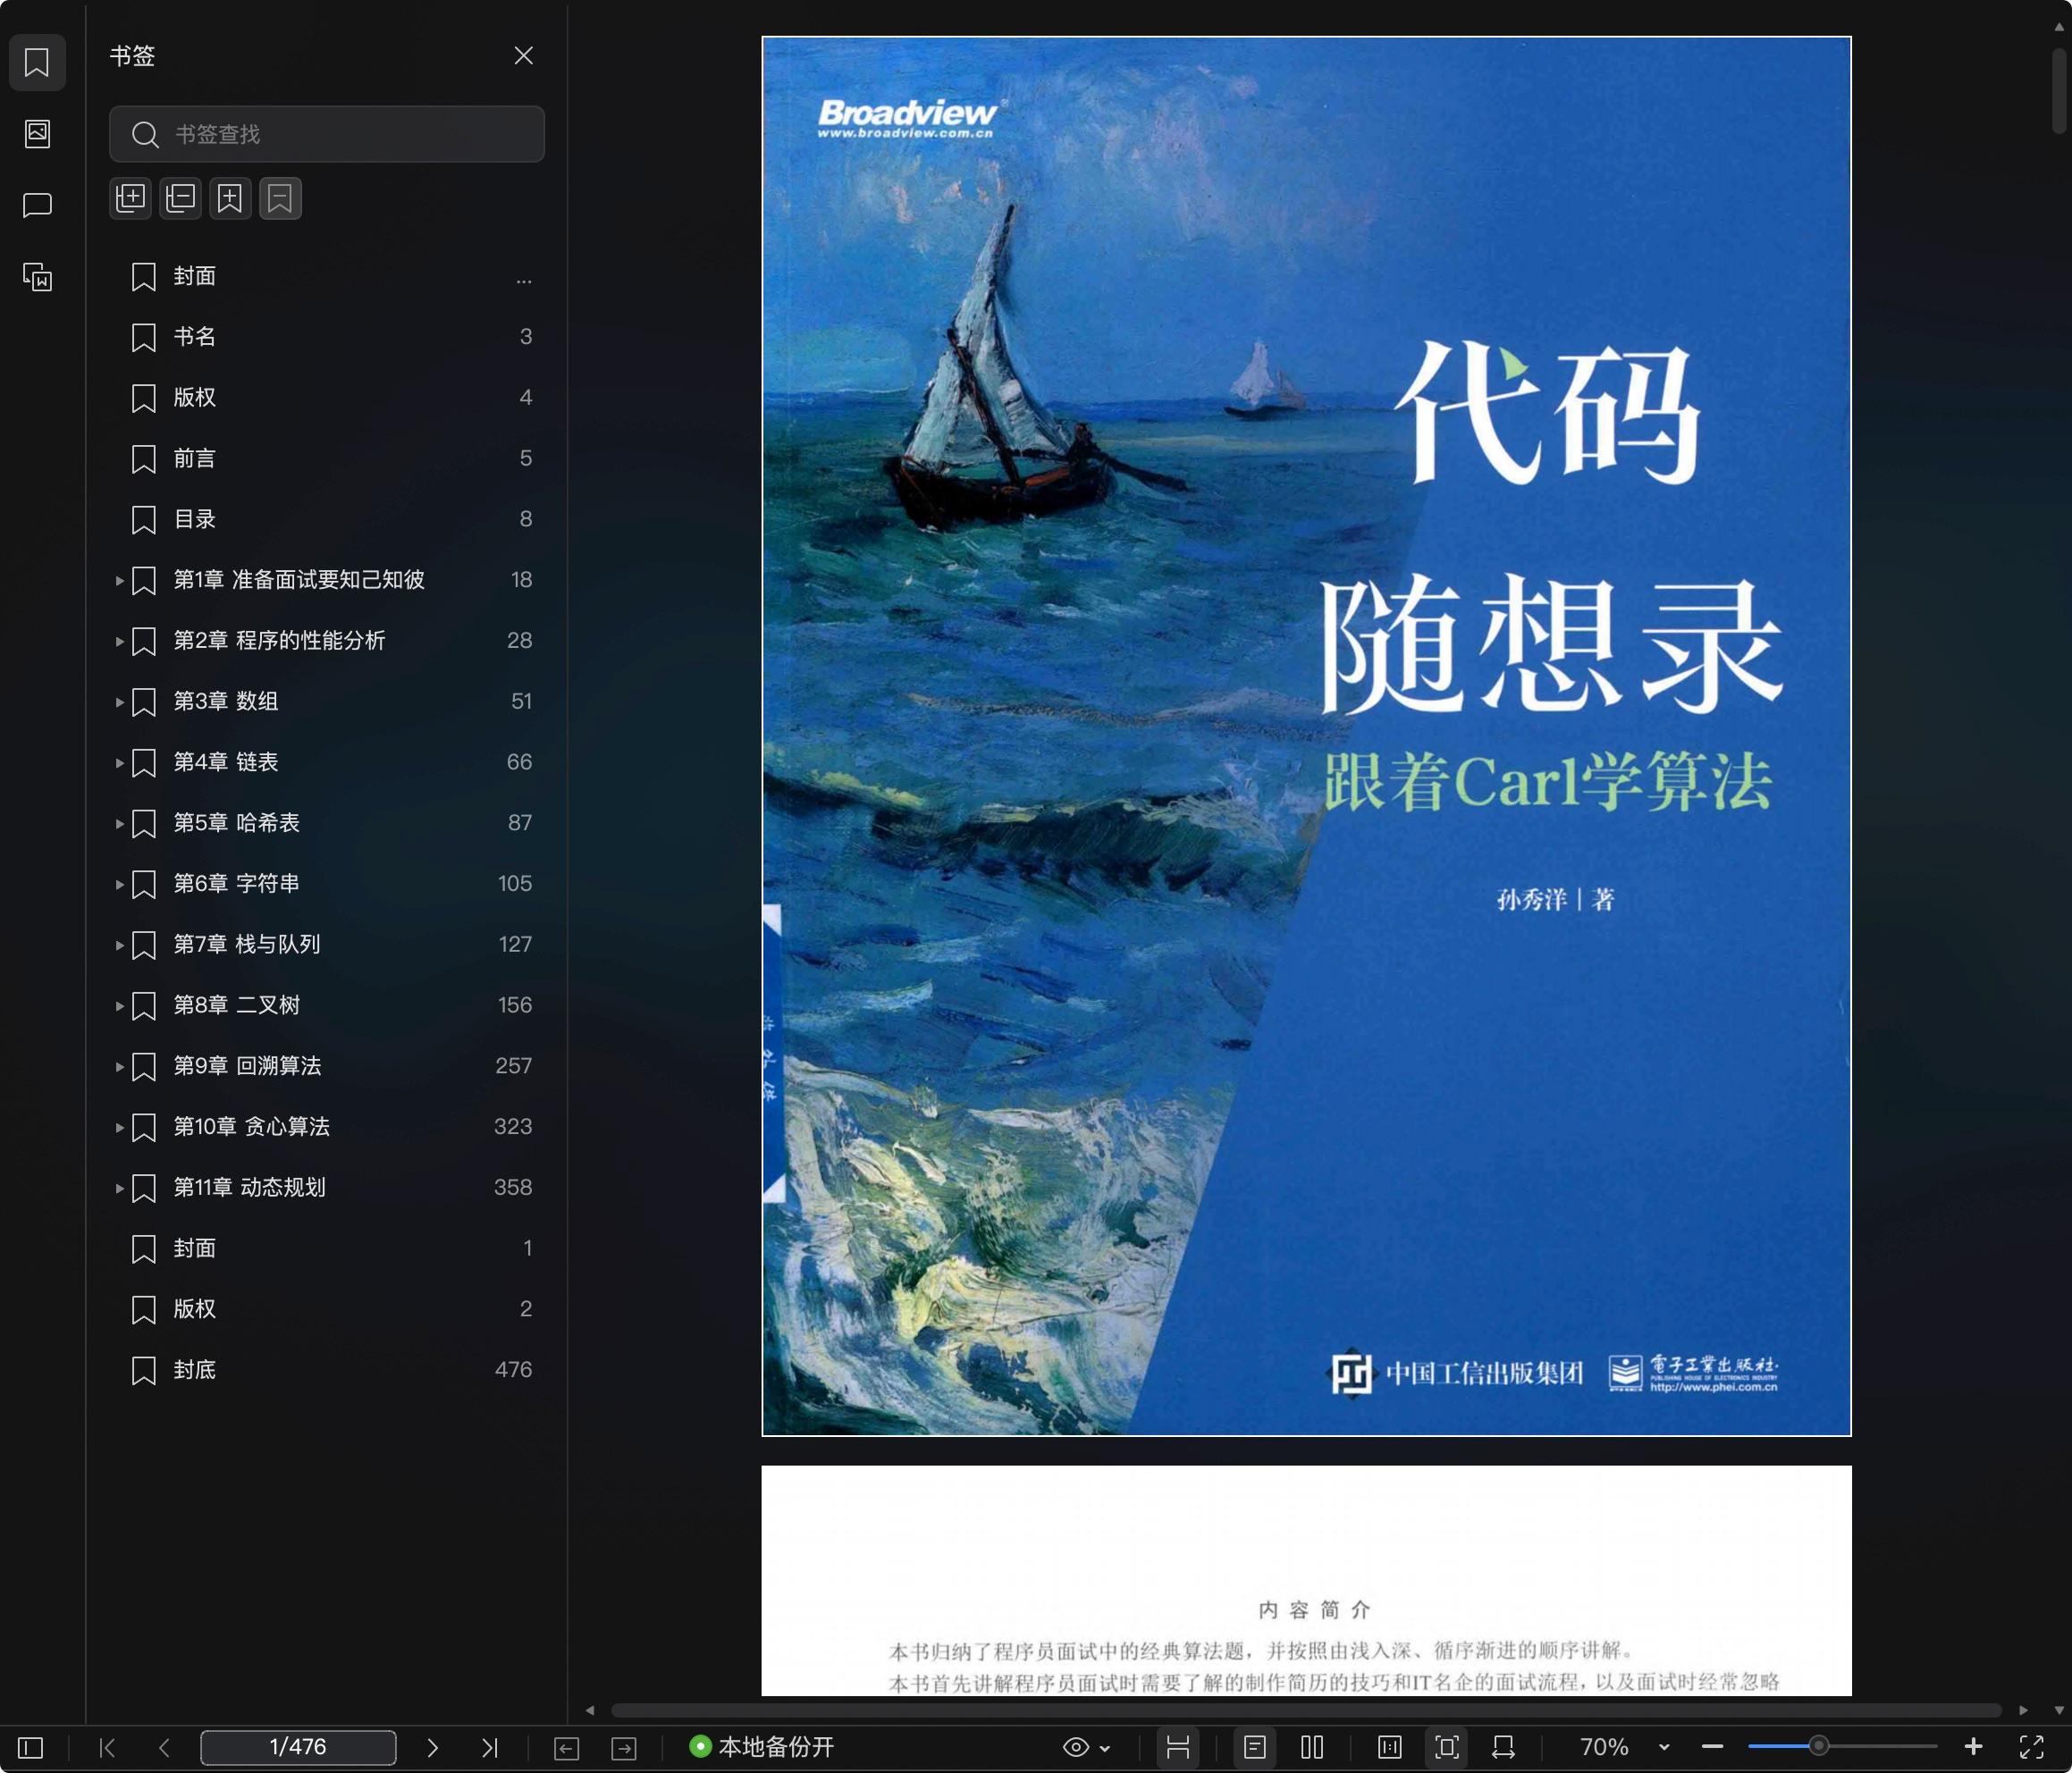Enter fullscreen mode

[2031, 1747]
